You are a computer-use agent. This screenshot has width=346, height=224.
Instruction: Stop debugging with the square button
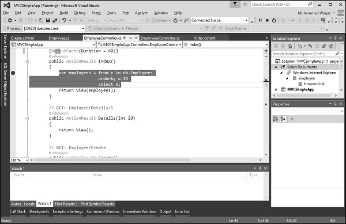click(x=267, y=21)
